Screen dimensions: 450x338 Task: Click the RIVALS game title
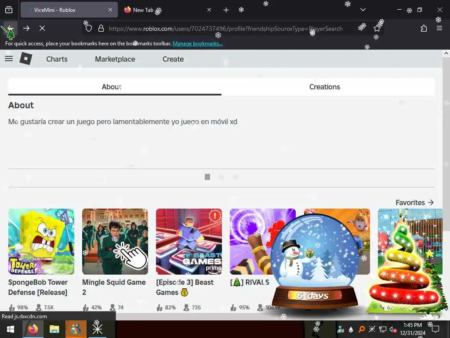pyautogui.click(x=250, y=282)
